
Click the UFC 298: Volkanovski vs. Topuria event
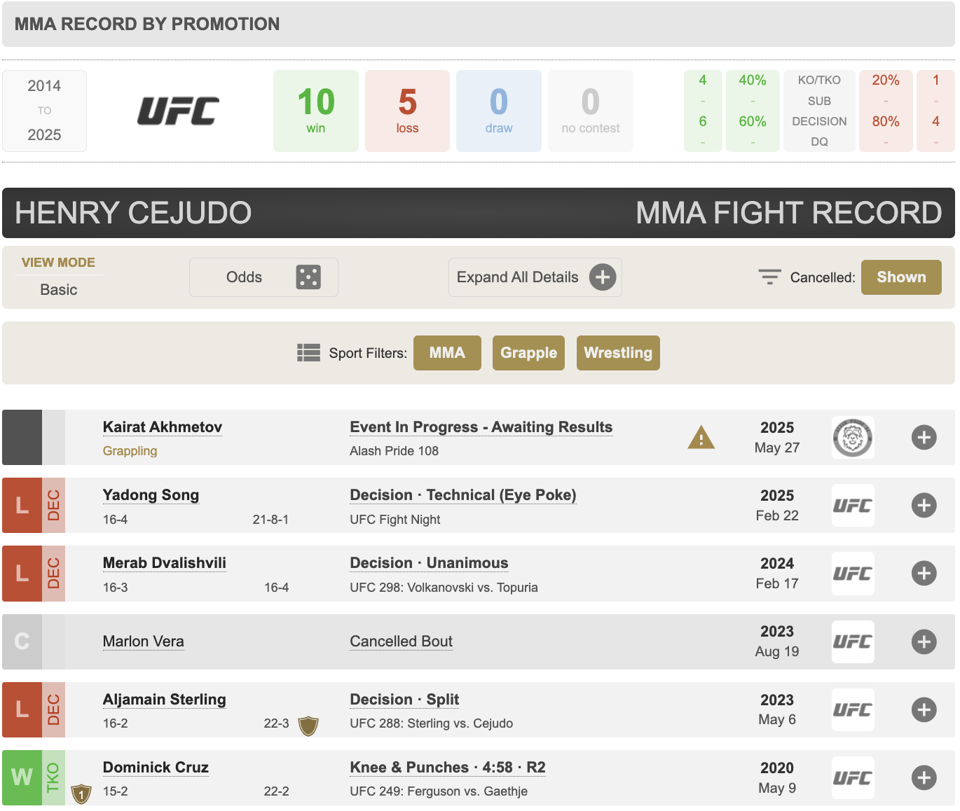[444, 588]
